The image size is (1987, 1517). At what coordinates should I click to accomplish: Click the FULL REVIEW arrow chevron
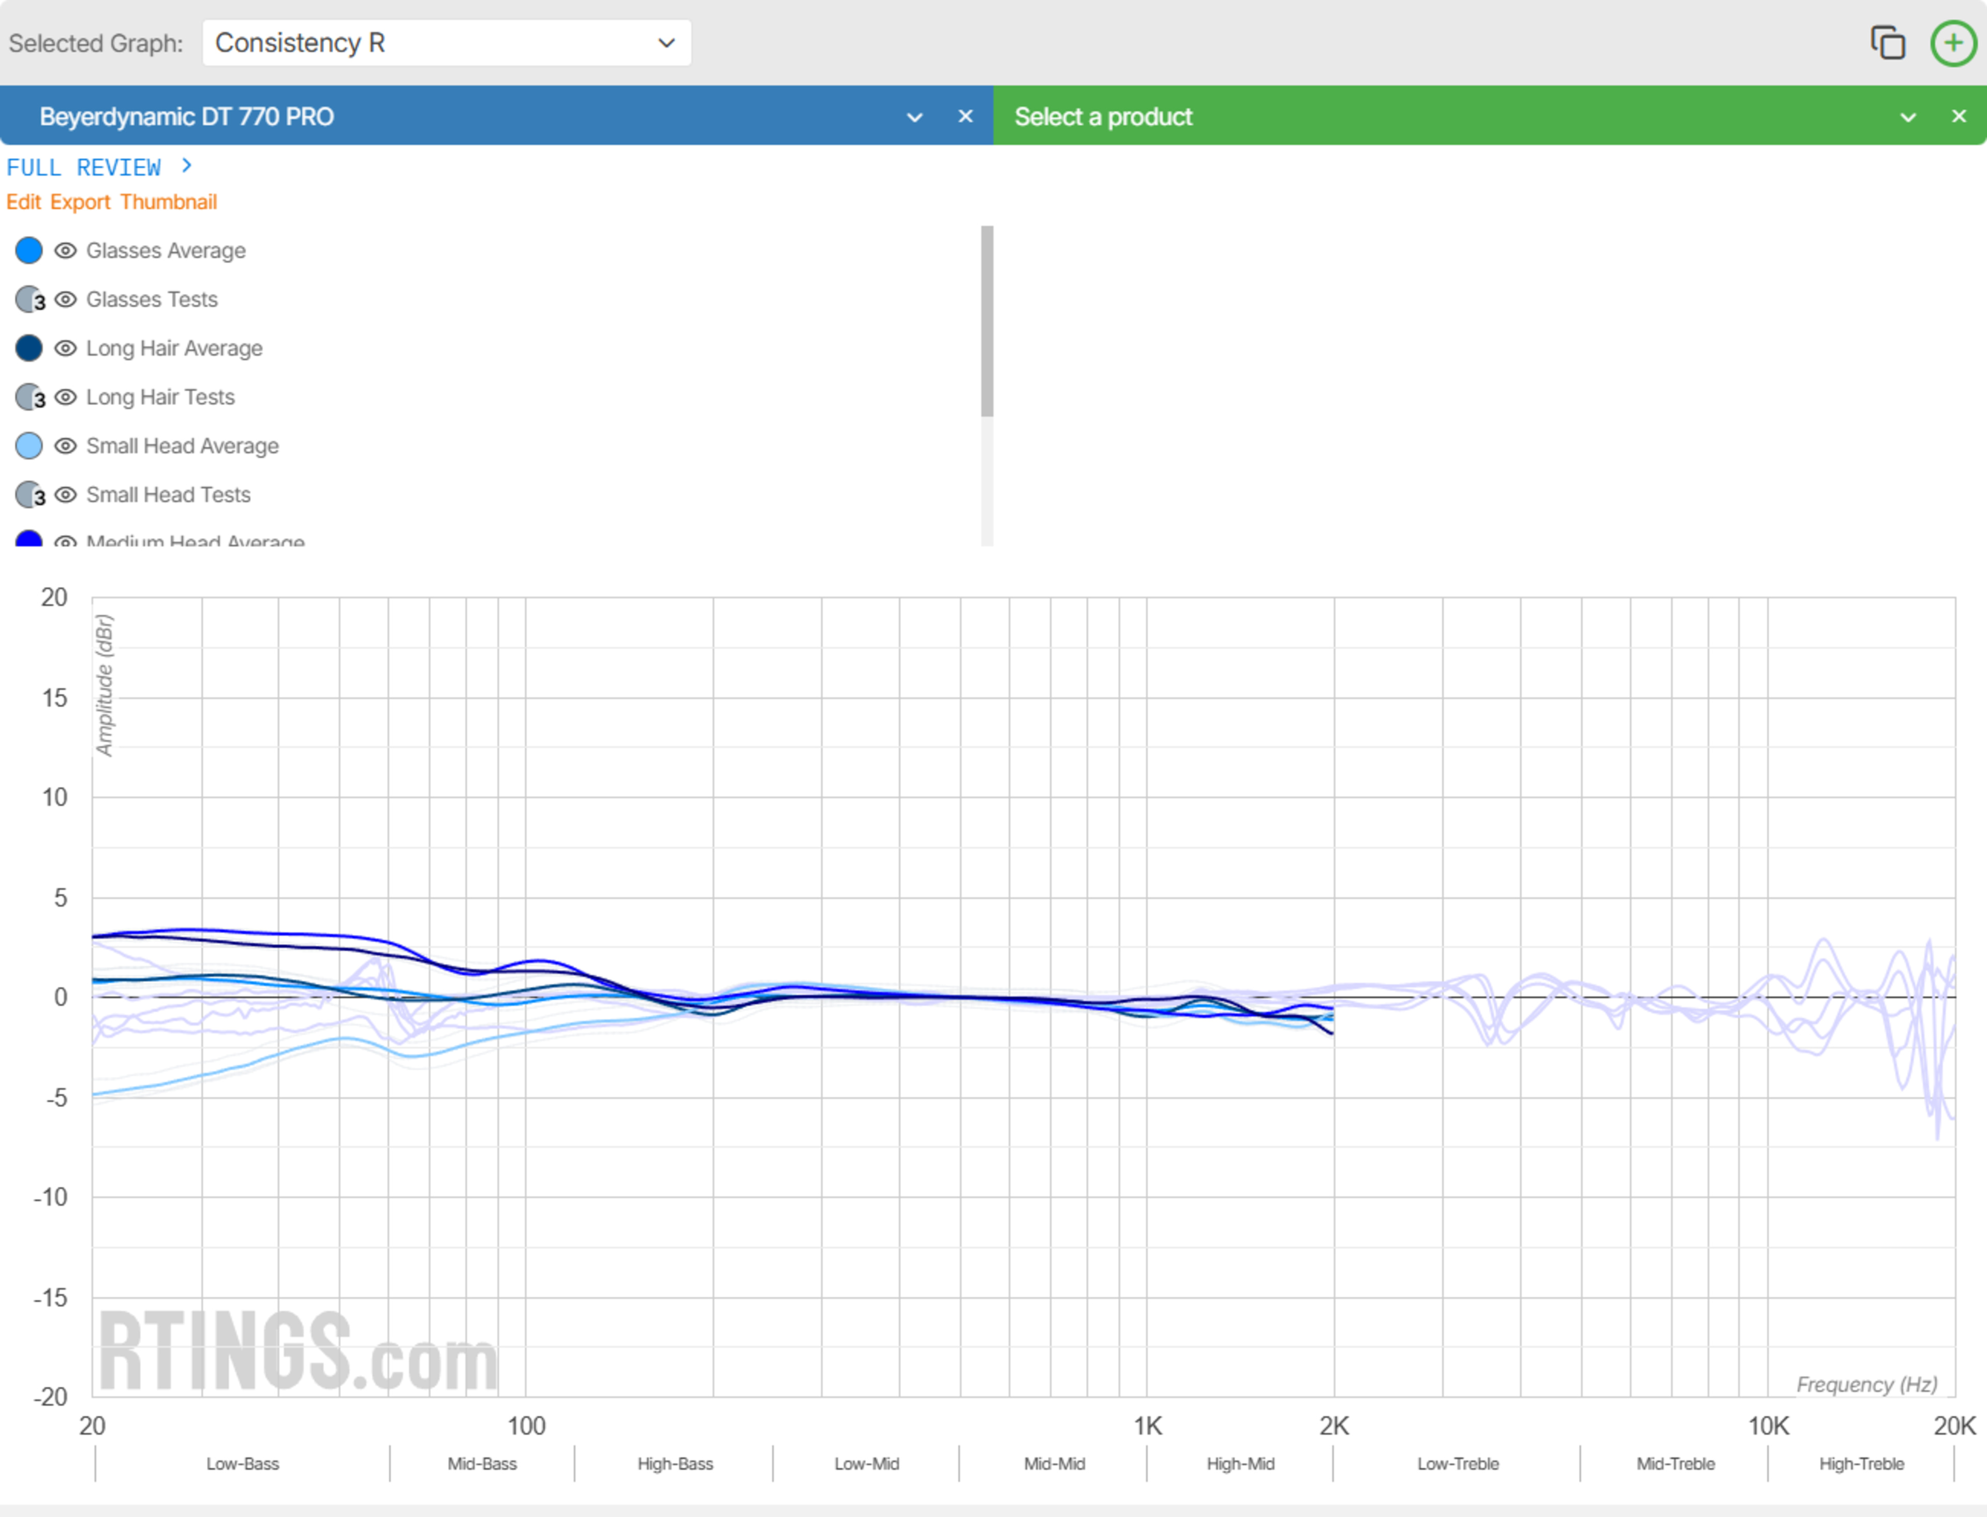coord(187,165)
